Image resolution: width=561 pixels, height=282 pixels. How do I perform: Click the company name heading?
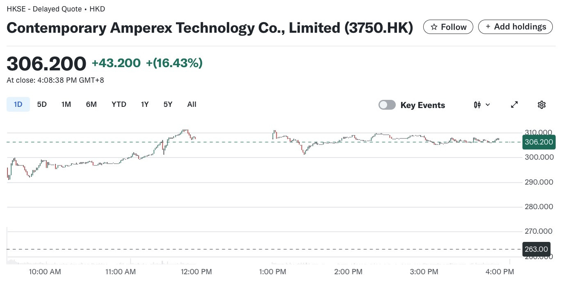point(210,28)
